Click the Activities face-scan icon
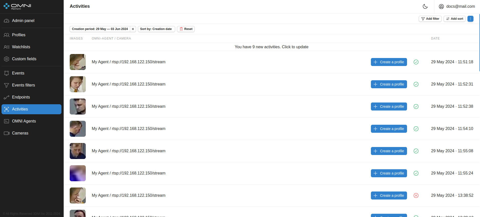 click(7, 109)
